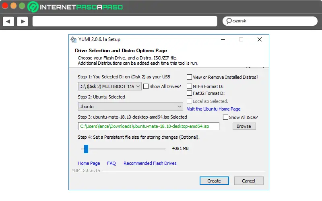Click the back arrow browser button
The image size is (322, 201).
click(8, 21)
